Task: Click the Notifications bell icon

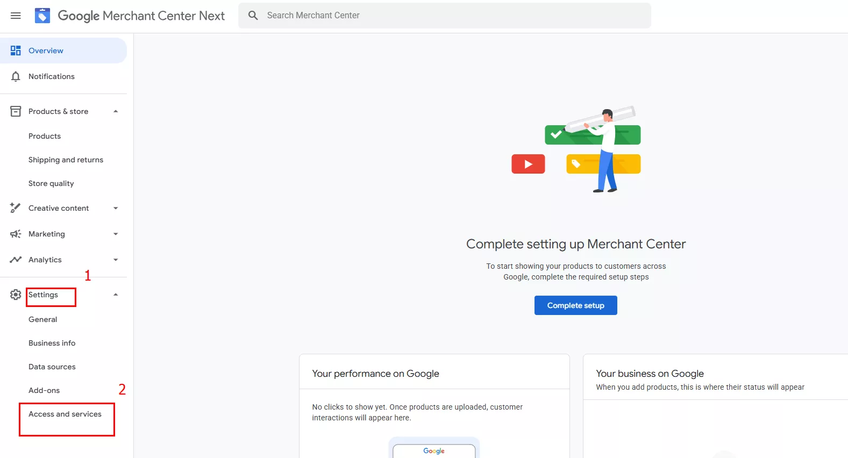Action: pos(16,76)
